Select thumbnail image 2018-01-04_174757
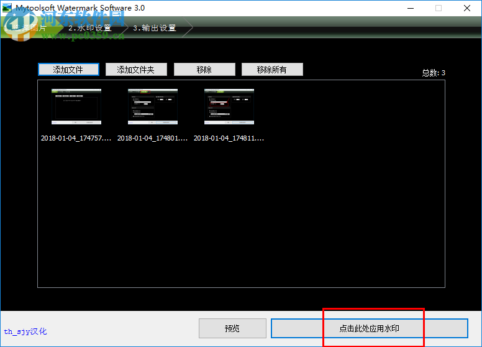 tap(76, 107)
